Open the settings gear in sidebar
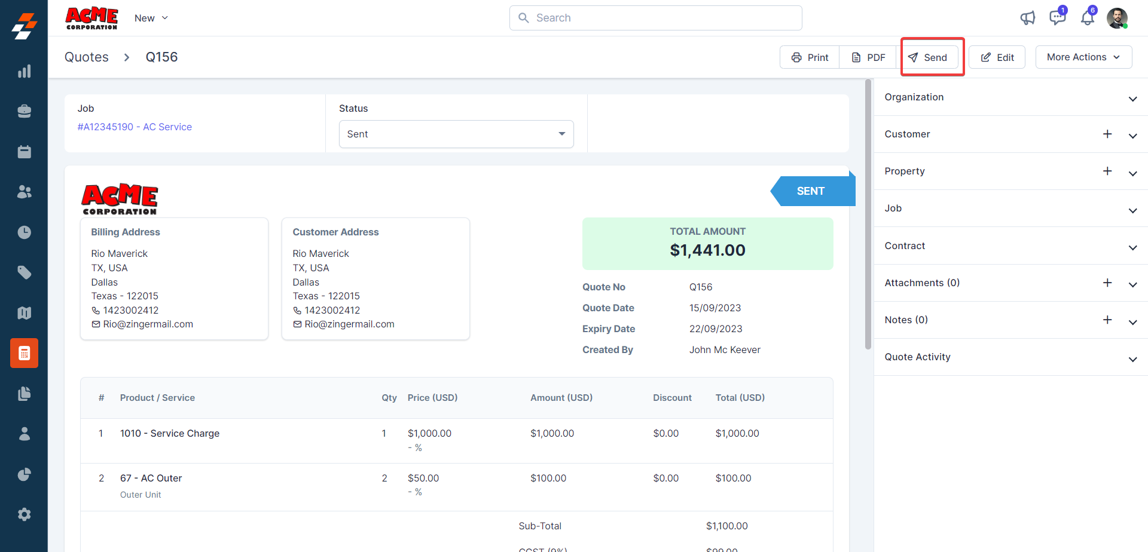 (x=24, y=514)
